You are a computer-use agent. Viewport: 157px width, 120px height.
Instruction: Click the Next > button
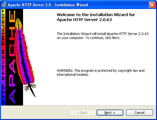coord(110,113)
